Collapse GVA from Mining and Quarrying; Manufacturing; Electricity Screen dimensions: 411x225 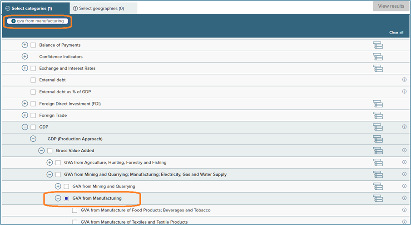pyautogui.click(x=50, y=174)
